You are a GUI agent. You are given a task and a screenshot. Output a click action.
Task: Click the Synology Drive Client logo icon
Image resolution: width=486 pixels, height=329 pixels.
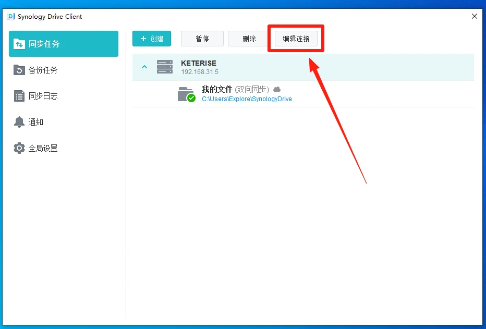pyautogui.click(x=11, y=16)
